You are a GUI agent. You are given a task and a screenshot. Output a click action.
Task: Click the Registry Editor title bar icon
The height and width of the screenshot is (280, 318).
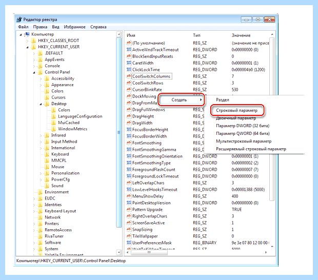pos(19,19)
